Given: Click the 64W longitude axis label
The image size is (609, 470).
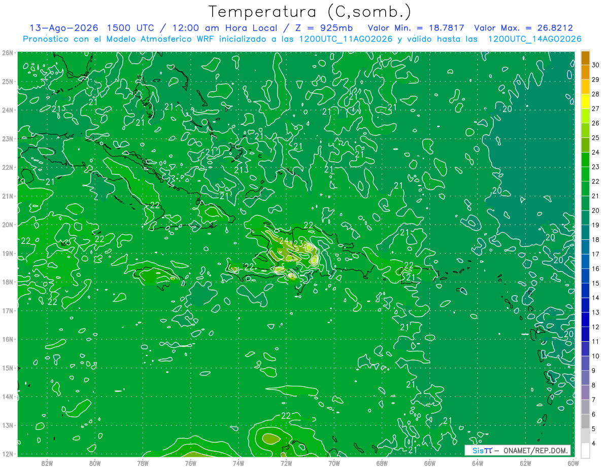Looking at the screenshot, I should coord(477,463).
